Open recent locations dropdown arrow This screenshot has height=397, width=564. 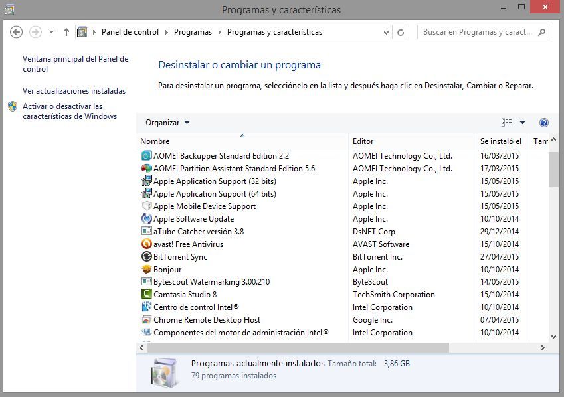[51, 32]
